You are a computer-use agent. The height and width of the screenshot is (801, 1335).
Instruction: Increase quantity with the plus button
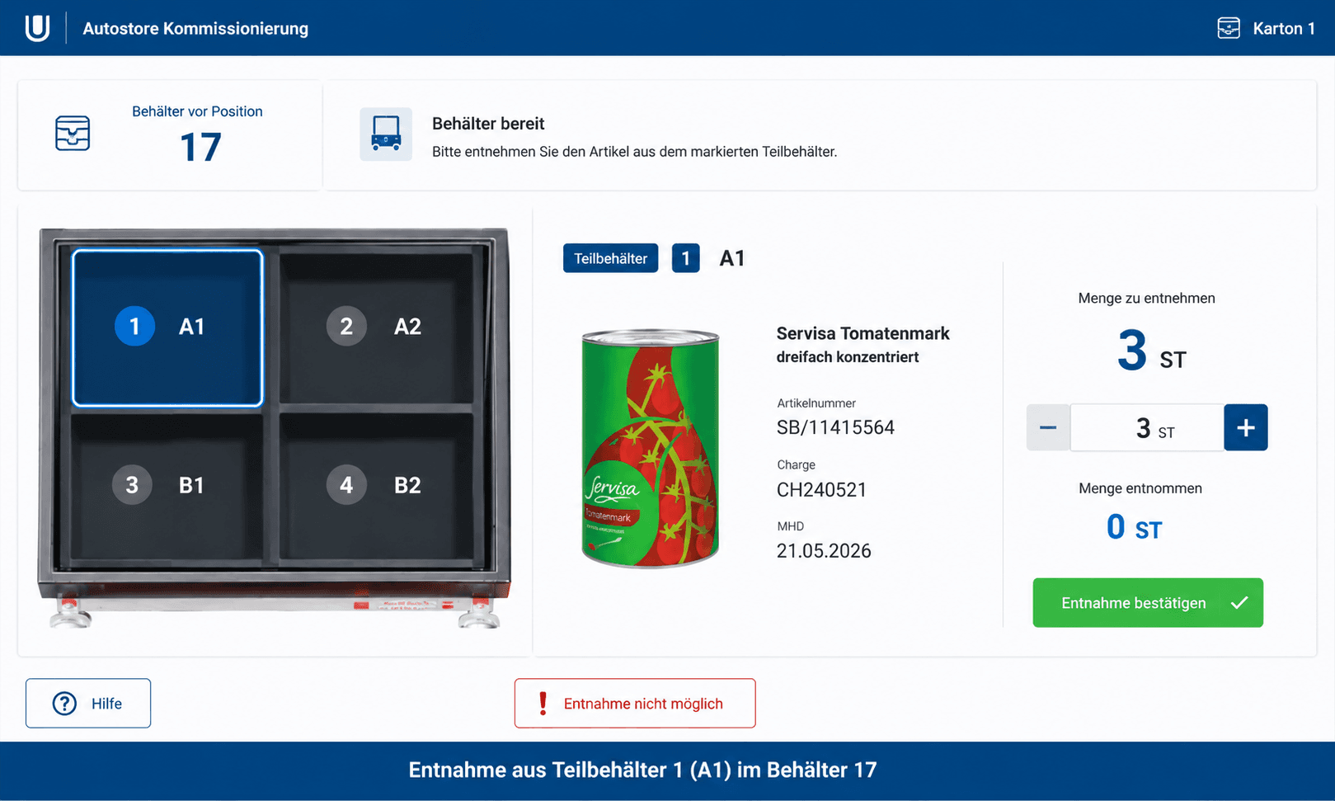[x=1246, y=427]
